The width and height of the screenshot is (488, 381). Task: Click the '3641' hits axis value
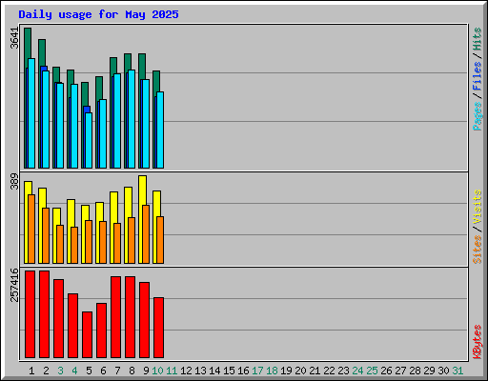point(14,38)
